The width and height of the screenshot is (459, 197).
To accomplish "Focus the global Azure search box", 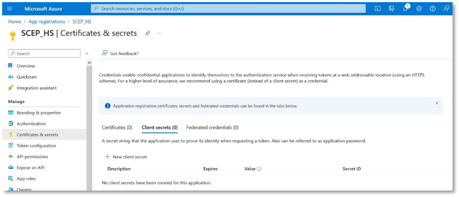I will click(x=228, y=9).
